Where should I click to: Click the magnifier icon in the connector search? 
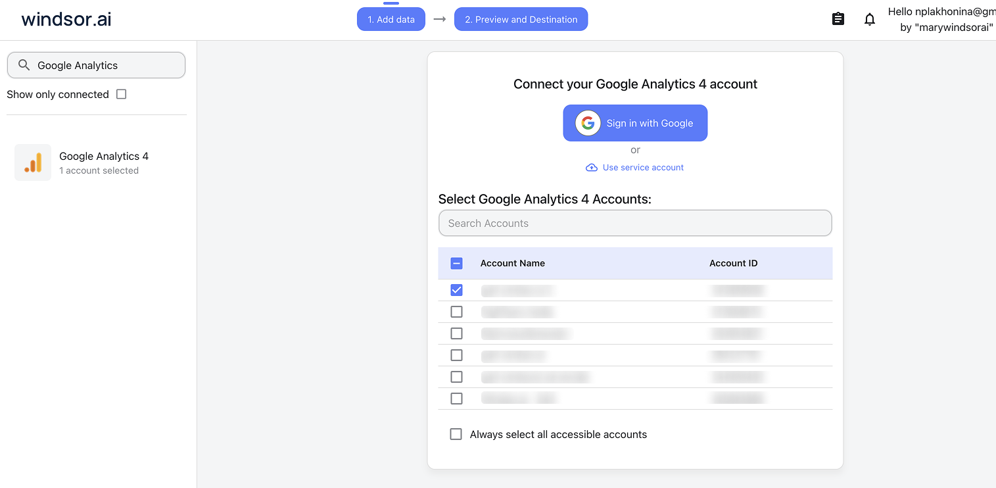24,65
